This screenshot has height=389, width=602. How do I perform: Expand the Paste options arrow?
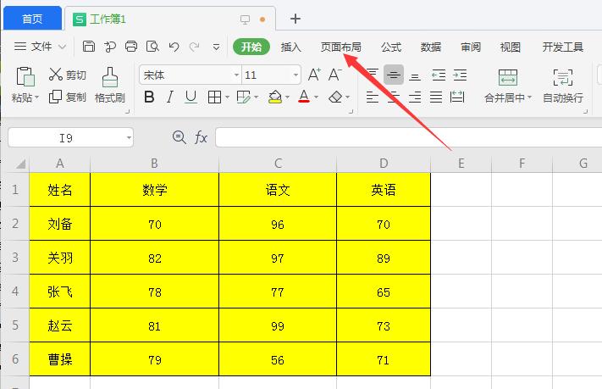tap(37, 97)
